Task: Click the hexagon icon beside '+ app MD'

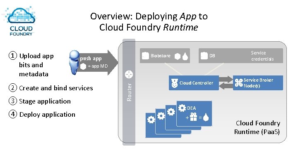Action: pyautogui.click(x=83, y=66)
